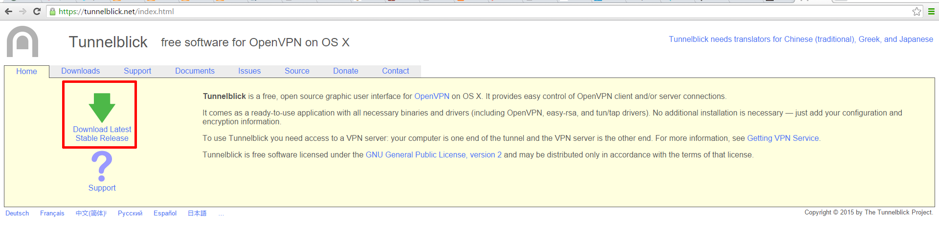Open the Getting VPN Service link
The height and width of the screenshot is (233, 939).
tap(783, 138)
